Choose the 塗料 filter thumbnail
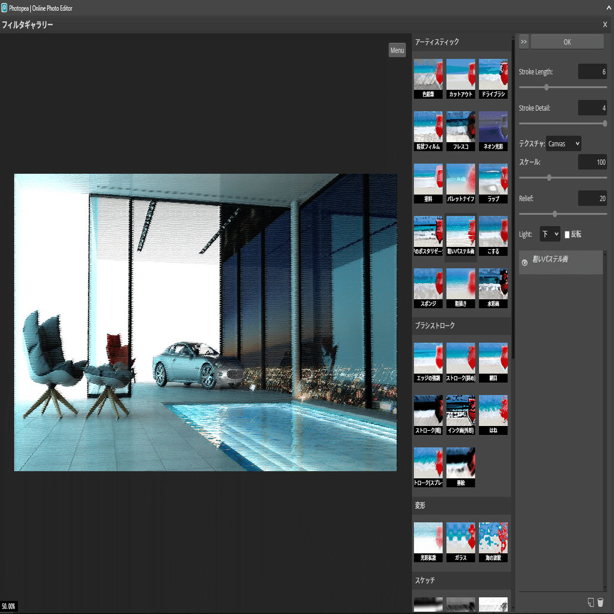The height and width of the screenshot is (614, 614). coord(428,183)
